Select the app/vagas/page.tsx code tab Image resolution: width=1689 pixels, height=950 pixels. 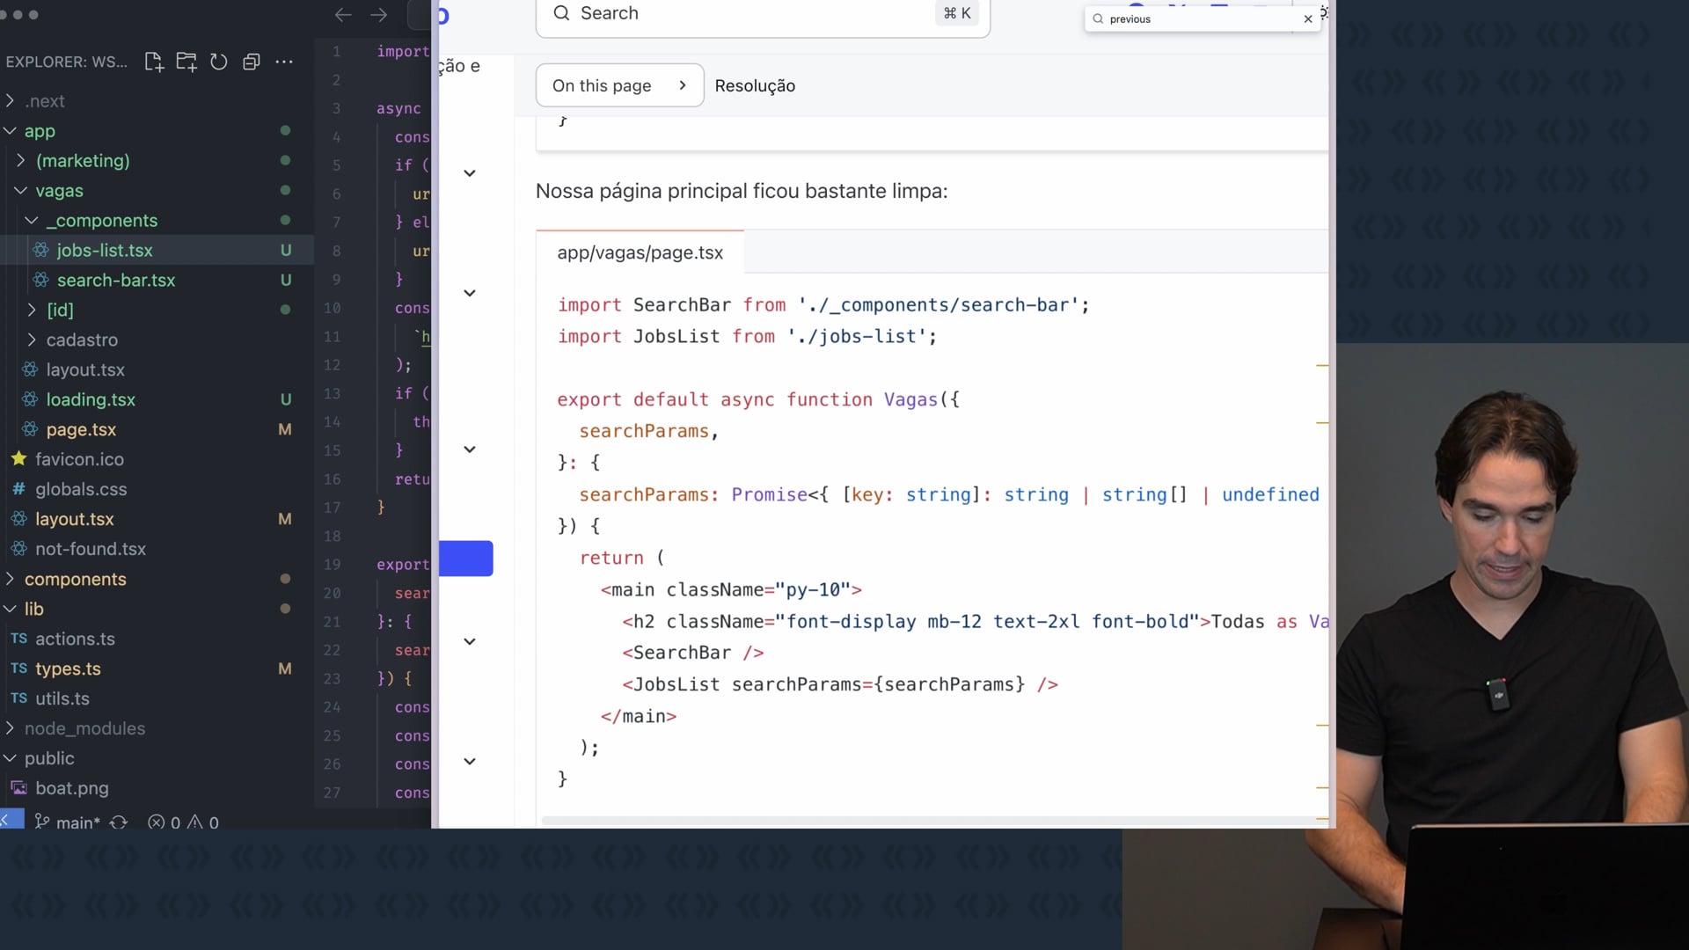tap(640, 252)
